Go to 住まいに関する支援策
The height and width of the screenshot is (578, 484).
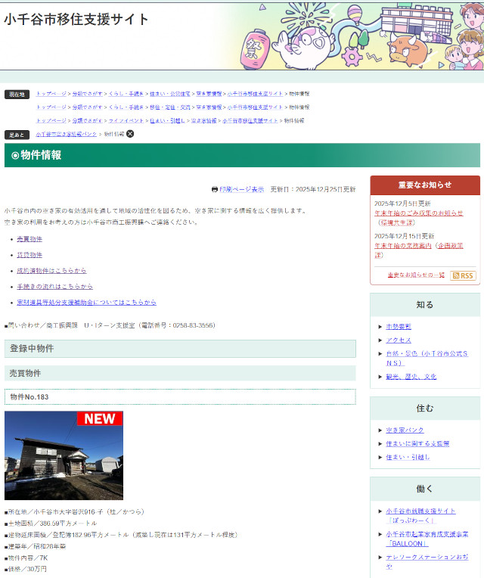417,443
